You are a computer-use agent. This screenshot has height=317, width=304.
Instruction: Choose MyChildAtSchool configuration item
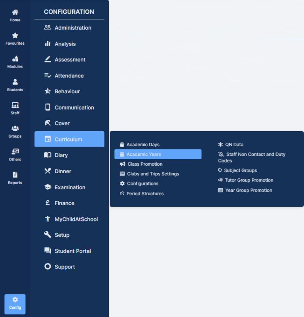[x=69, y=219]
